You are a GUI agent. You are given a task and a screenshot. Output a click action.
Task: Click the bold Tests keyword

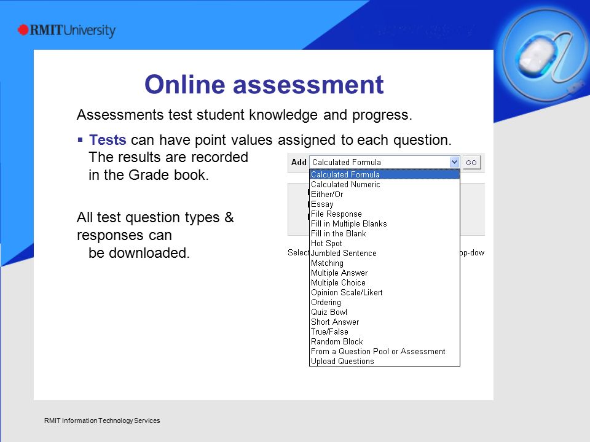[x=107, y=140]
